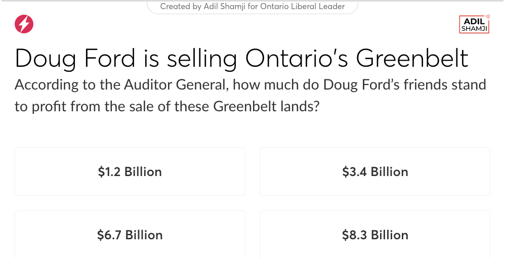Screen dimensions: 505x258
Task: Choose the $3.4 Billion option
Action: pyautogui.click(x=375, y=171)
